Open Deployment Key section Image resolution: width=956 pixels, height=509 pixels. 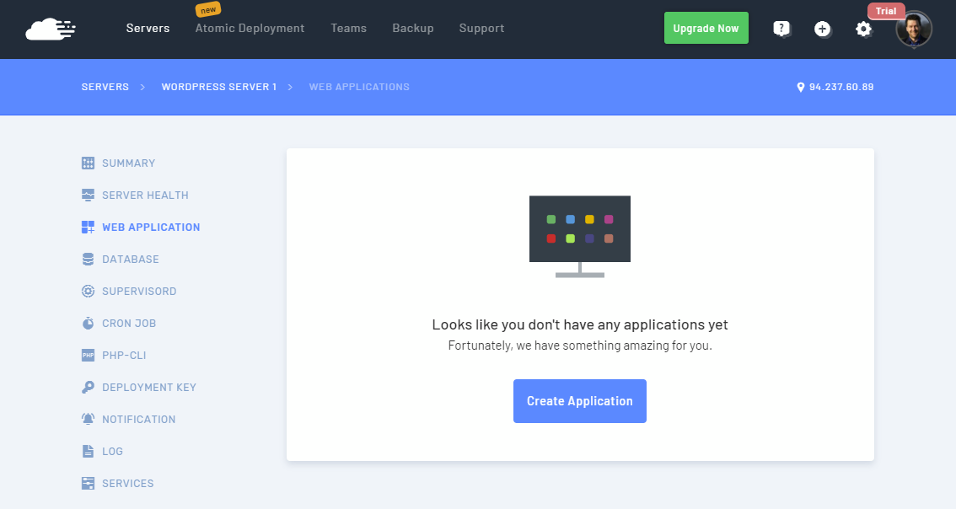tap(148, 387)
